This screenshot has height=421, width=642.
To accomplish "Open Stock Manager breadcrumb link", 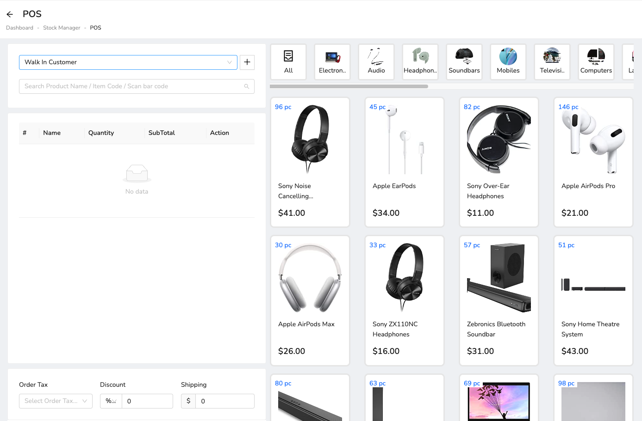I will [x=62, y=28].
